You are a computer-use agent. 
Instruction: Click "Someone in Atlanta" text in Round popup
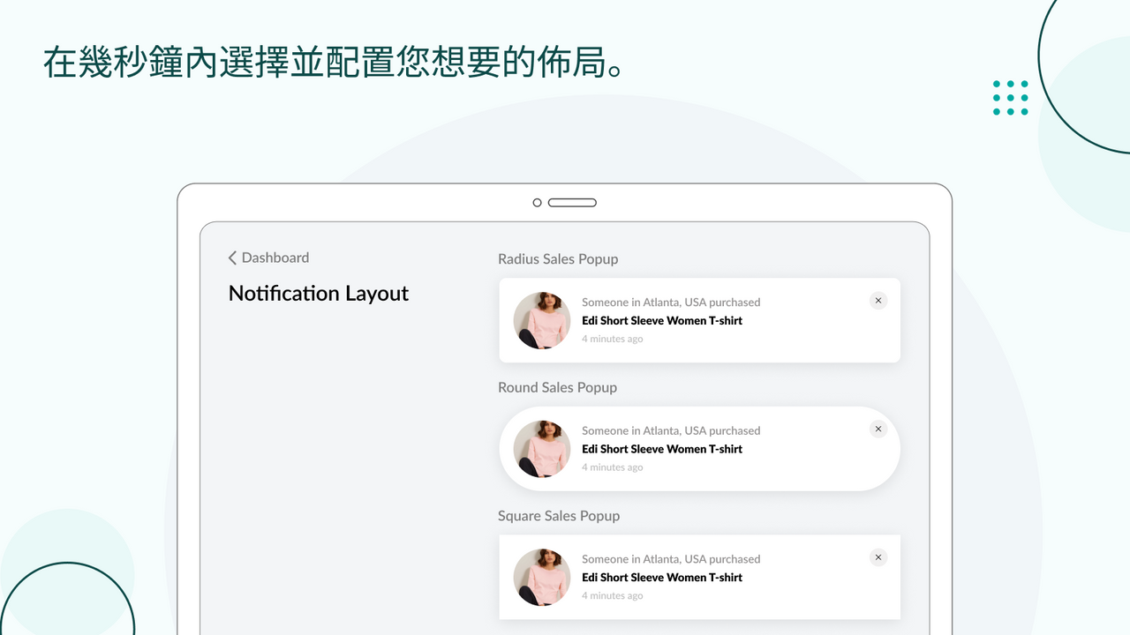point(671,430)
